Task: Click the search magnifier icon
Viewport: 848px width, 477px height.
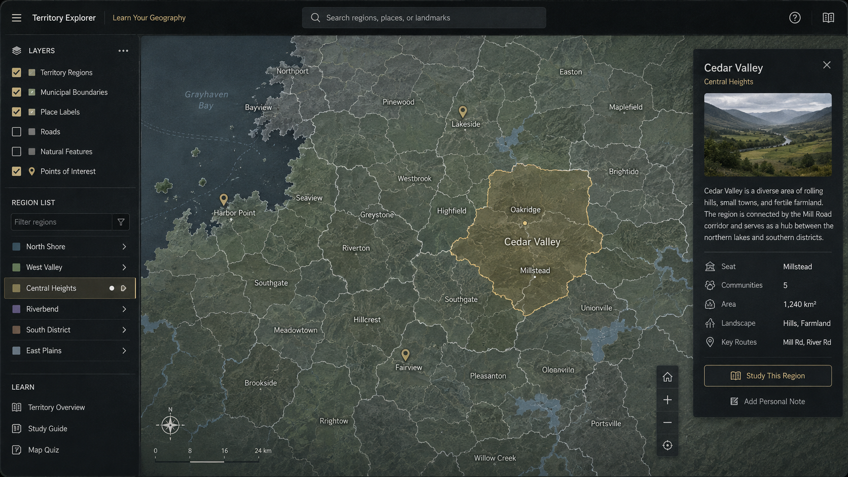Action: click(315, 18)
